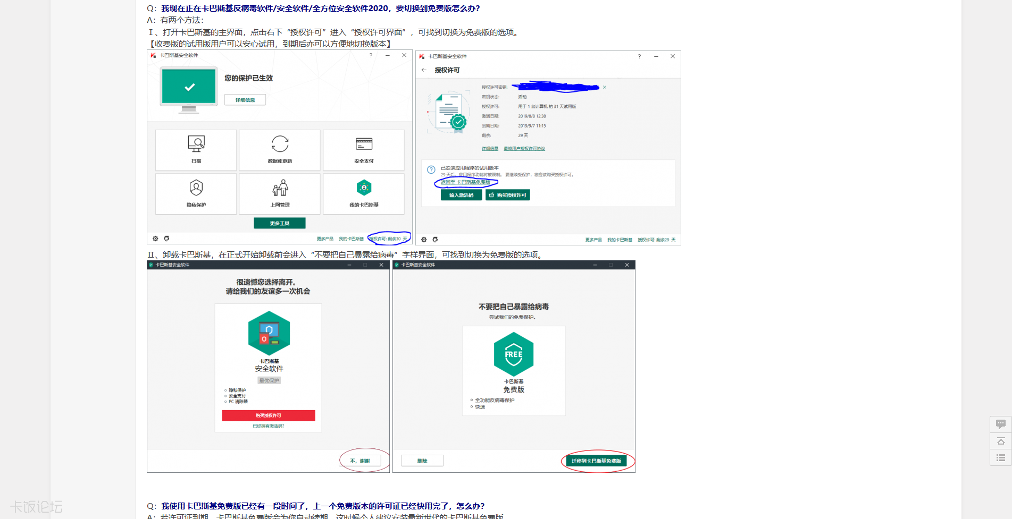Click the 全功能反病毒保护 bullet text
Viewport: 1012px width, 519px height.
pyautogui.click(x=495, y=400)
